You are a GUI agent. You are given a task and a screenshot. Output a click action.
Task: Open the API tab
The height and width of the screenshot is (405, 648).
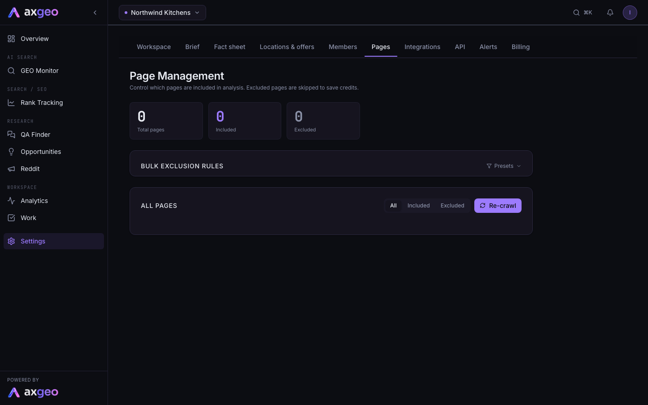point(460,47)
